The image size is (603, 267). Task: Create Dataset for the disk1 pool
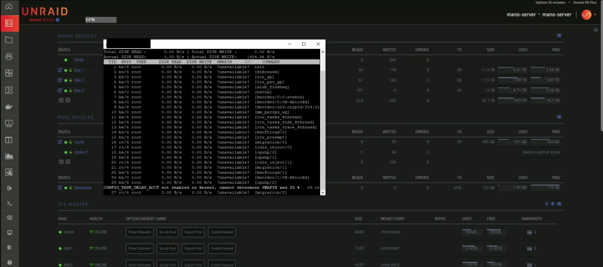pos(221,248)
